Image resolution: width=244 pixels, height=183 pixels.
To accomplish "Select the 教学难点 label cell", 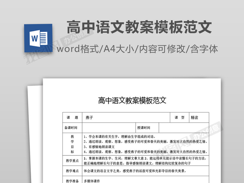I will [72, 171].
